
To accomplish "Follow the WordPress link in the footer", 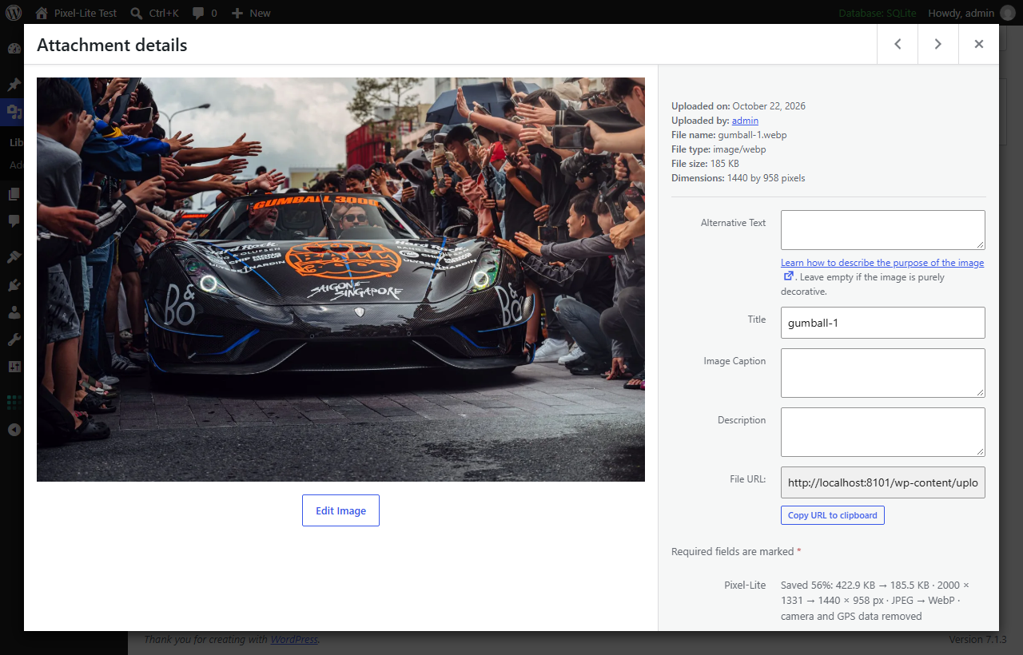I will pos(293,639).
